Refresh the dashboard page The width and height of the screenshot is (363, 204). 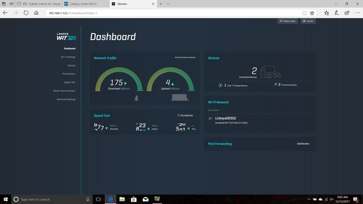coord(26,13)
